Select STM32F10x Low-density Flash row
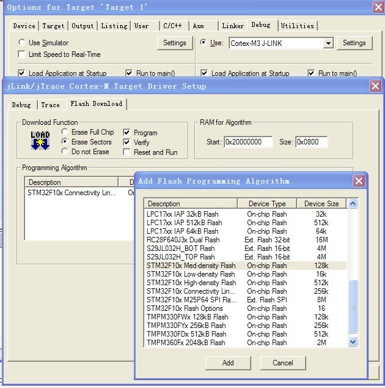 pyautogui.click(x=246, y=274)
